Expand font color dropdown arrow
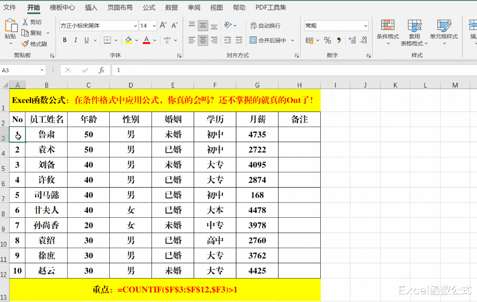The width and height of the screenshot is (477, 302). 154,40
